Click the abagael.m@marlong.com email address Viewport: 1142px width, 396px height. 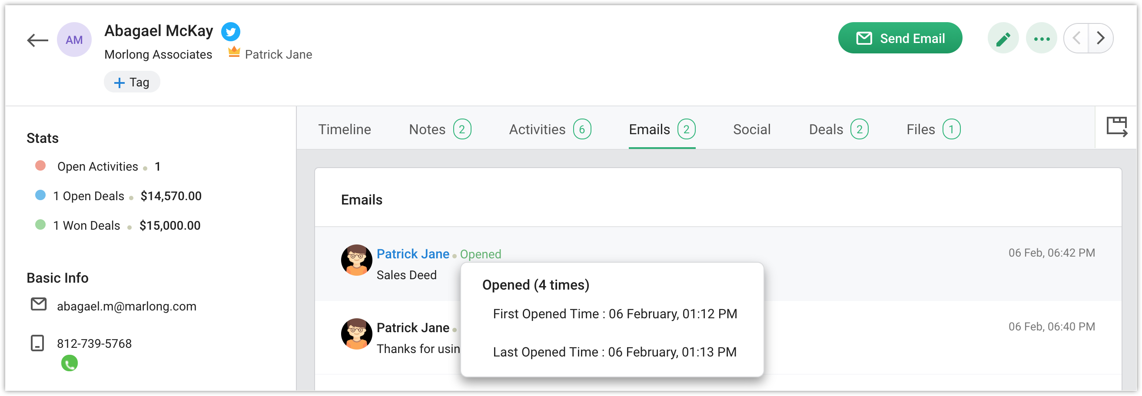tap(126, 306)
